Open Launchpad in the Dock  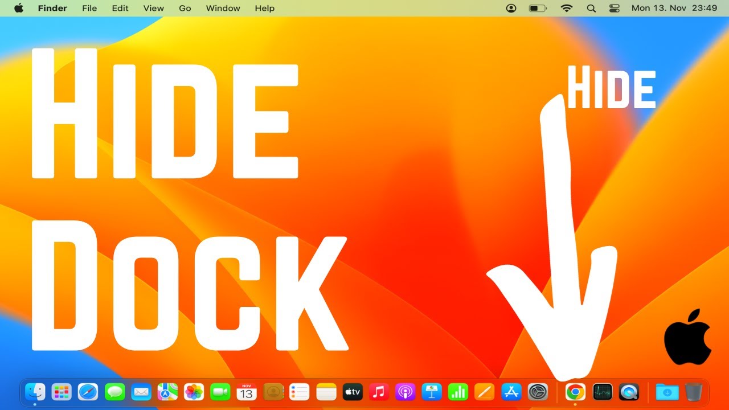coord(62,392)
